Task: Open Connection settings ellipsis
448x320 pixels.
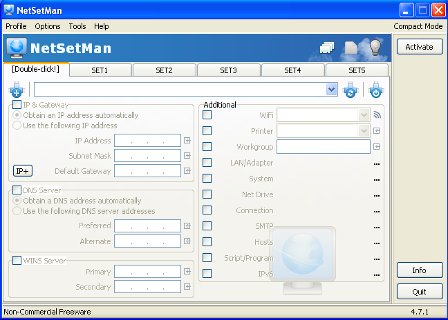Action: pos(377,212)
